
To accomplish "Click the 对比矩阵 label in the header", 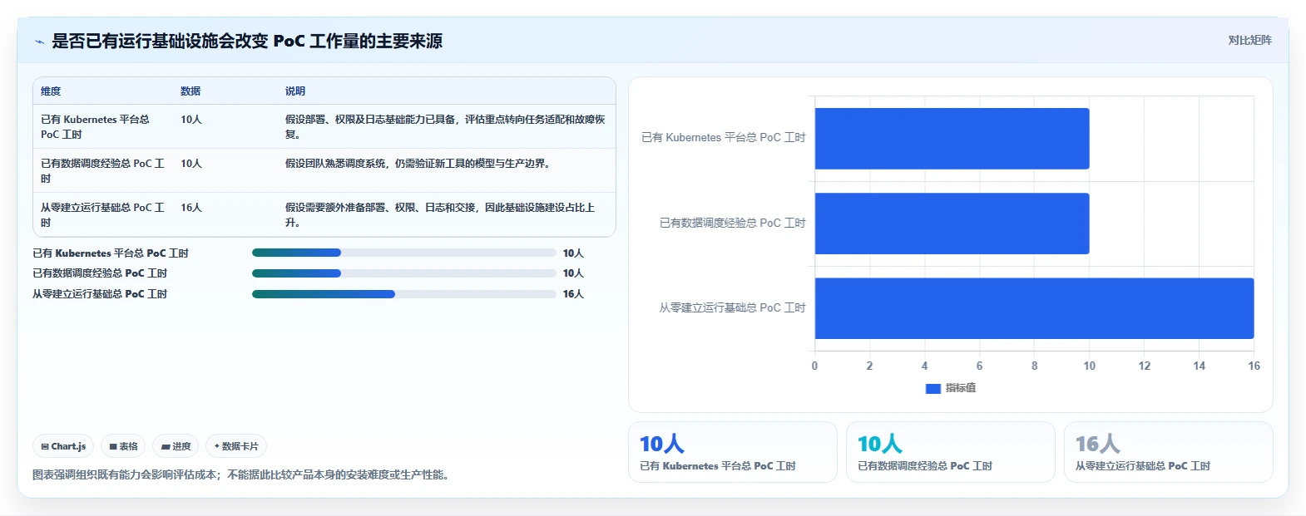I will pyautogui.click(x=1249, y=40).
